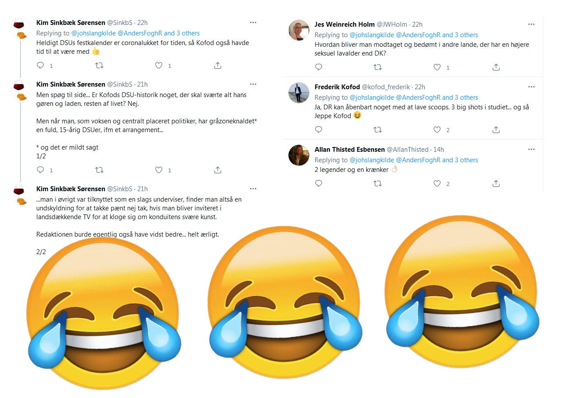Reply to Jes Weinreich Holm's tweet
The width and height of the screenshot is (568, 398).
(319, 67)
